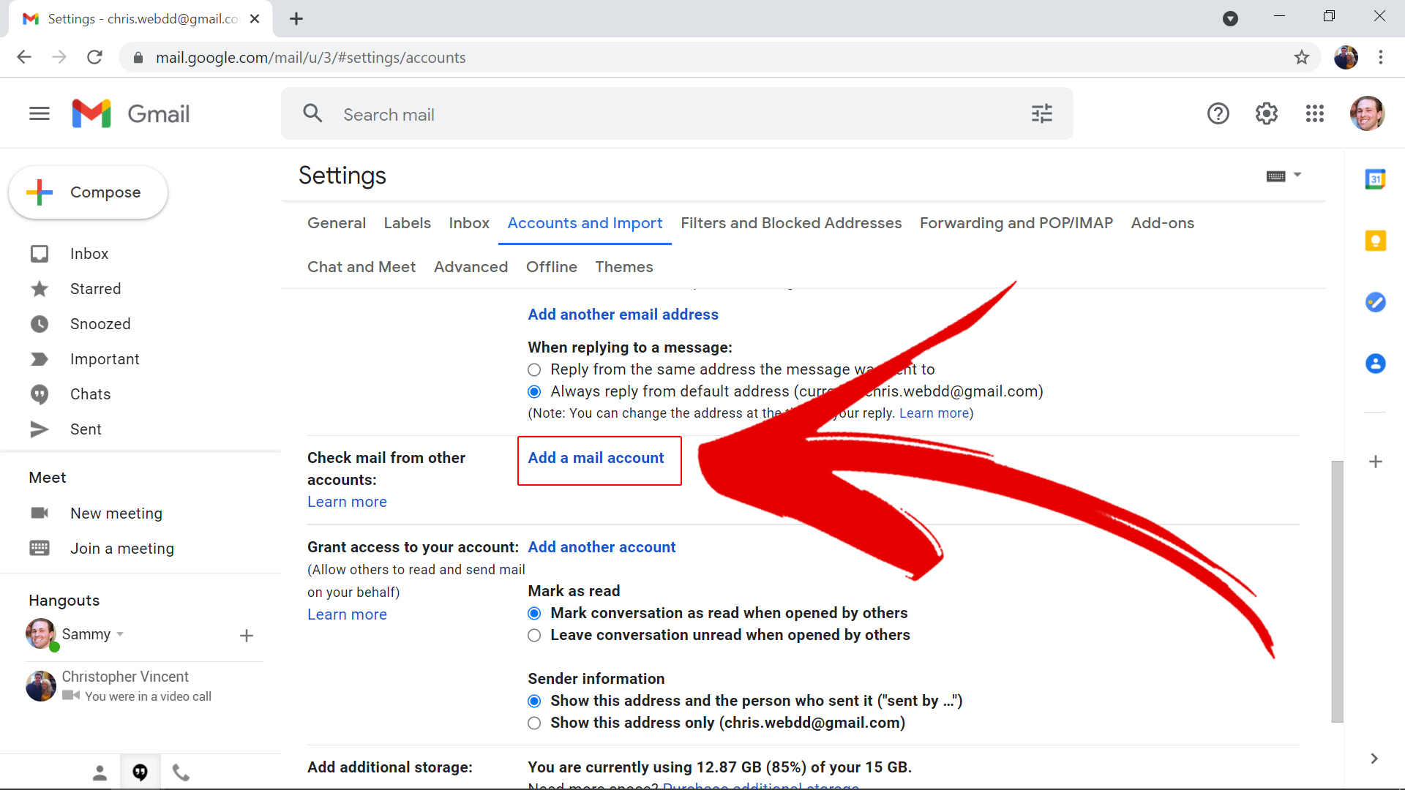Open the Add-ons settings tab

point(1162,223)
